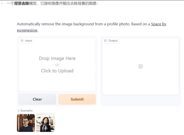Click the Drop Image Here upload area
This screenshot has height=135, width=184.
(57, 64)
